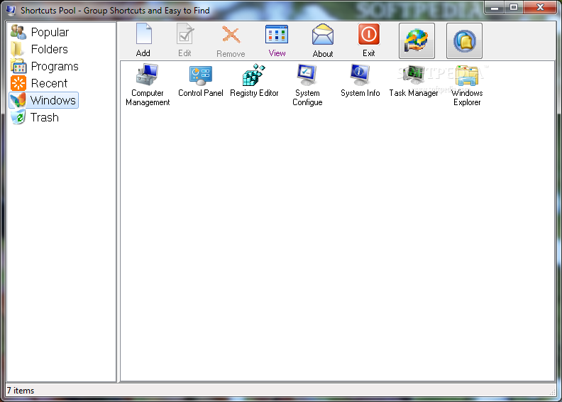Click the '7 items' status bar text
562x402 pixels.
coord(21,391)
